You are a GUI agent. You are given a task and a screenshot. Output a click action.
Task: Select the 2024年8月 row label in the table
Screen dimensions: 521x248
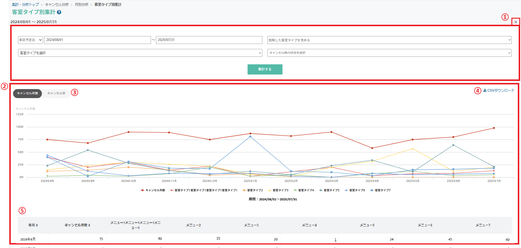point(28,239)
